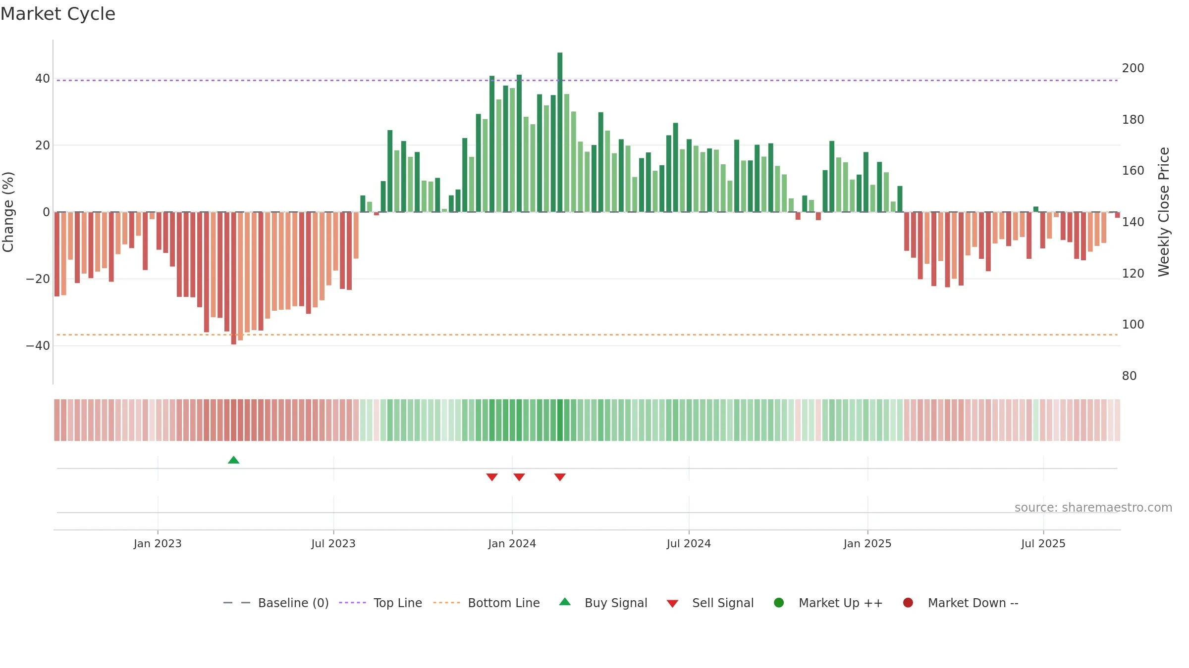Click the 0 tick on the left axis
The width and height of the screenshot is (1189, 668).
[x=46, y=212]
